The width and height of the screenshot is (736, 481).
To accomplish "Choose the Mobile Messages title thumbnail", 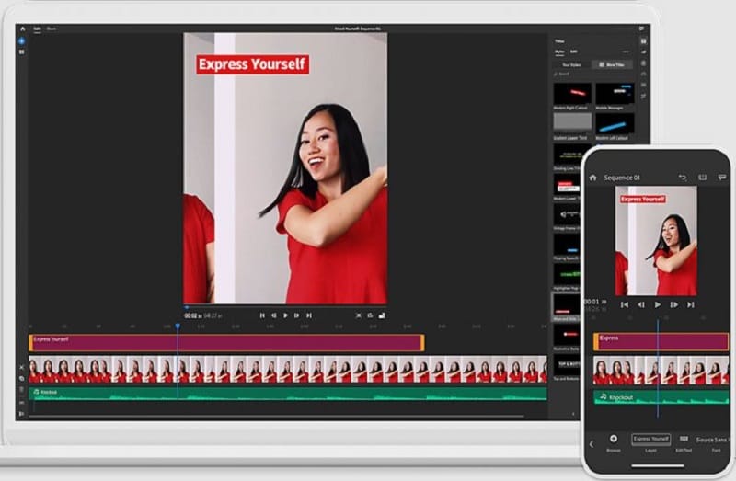I will [x=615, y=94].
